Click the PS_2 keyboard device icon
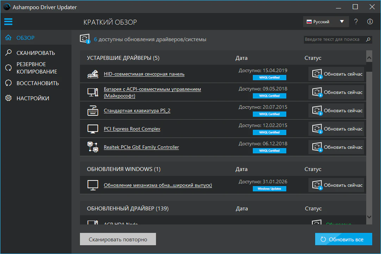Viewport: 381px width, 254px height. pos(93,111)
